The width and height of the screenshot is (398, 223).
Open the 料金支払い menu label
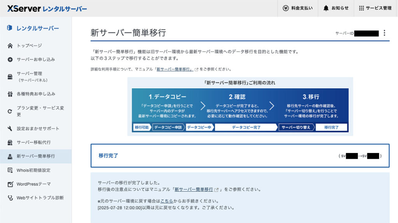click(302, 8)
